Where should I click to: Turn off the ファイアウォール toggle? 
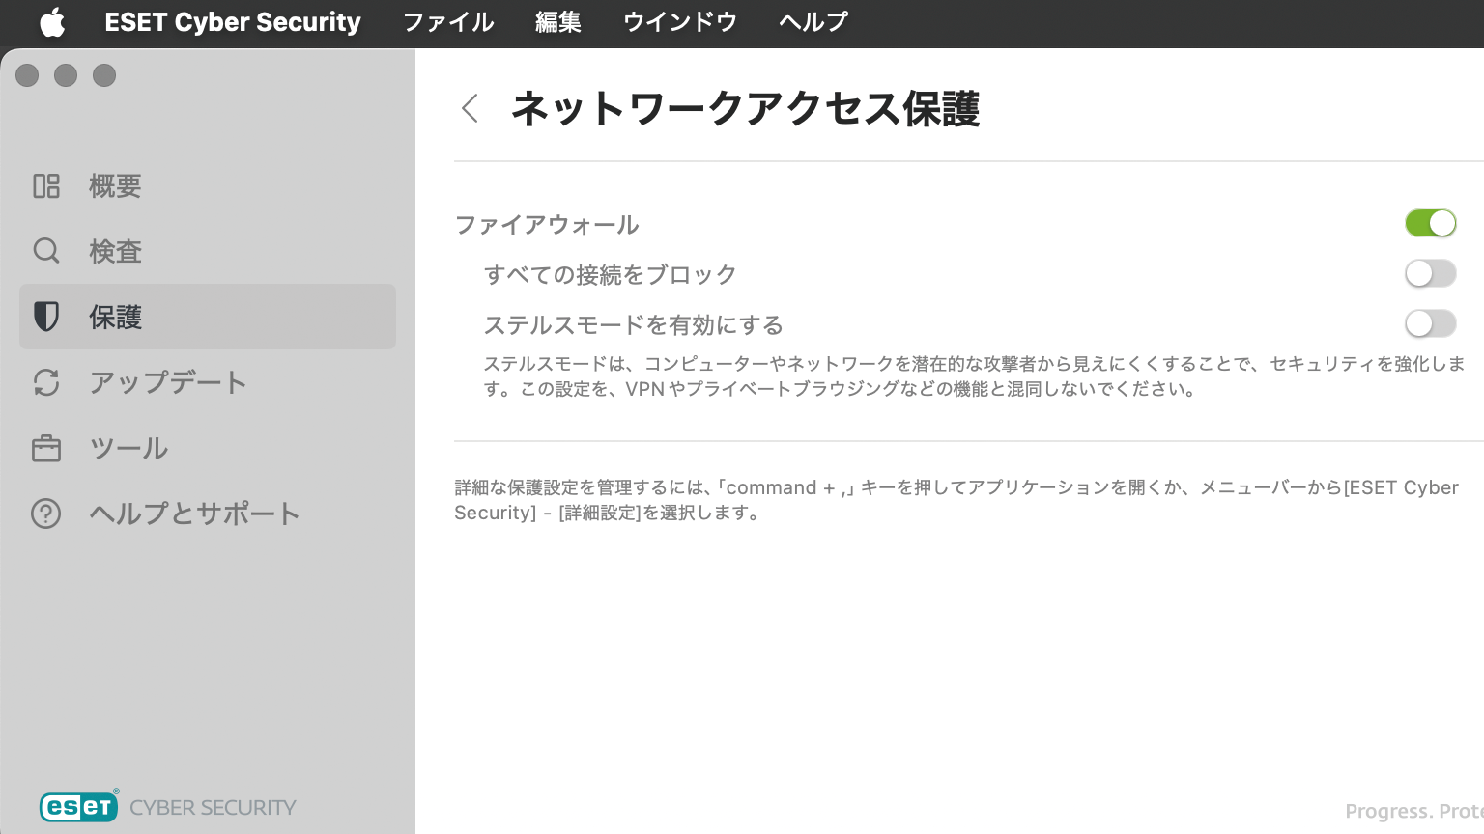point(1431,223)
